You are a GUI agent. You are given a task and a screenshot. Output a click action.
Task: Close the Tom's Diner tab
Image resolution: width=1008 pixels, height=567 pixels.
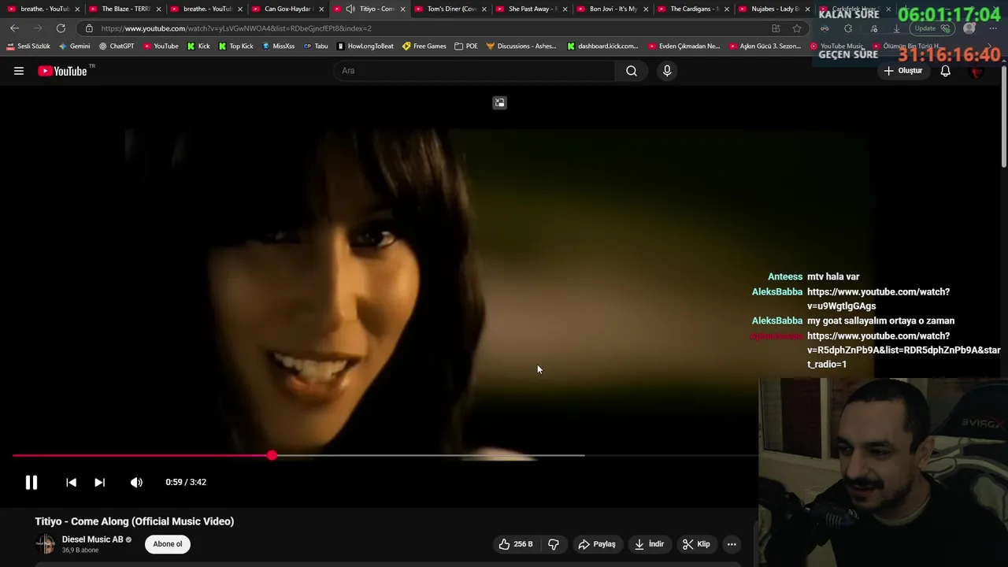[484, 9]
